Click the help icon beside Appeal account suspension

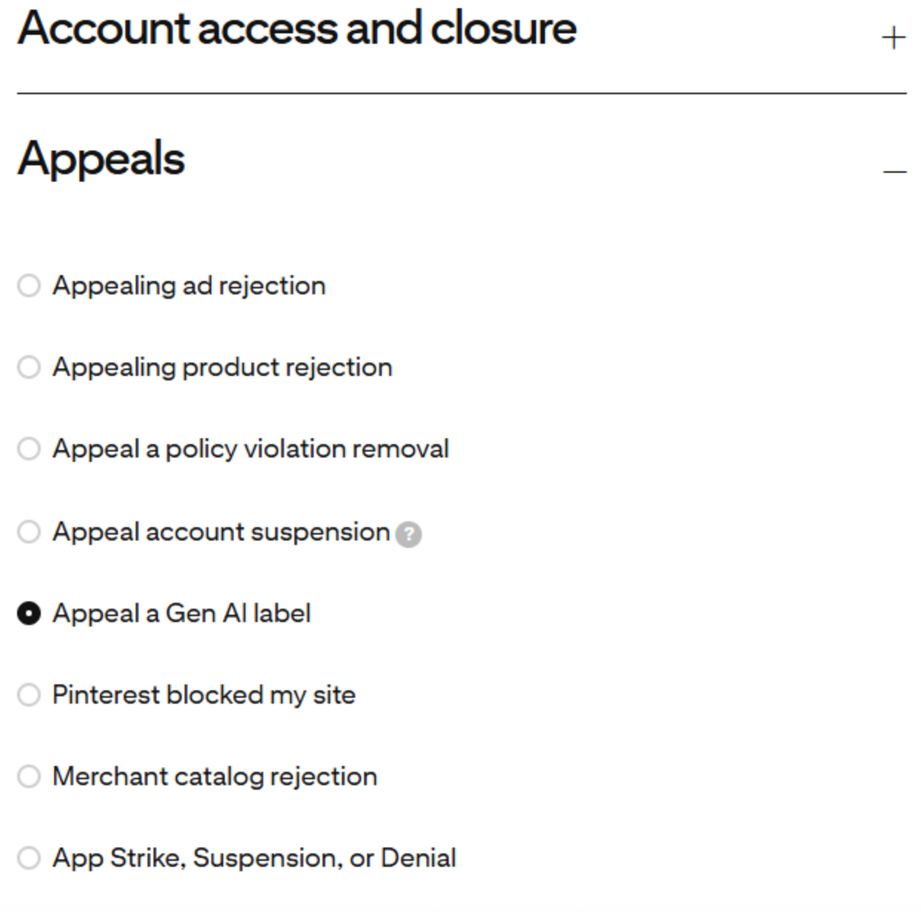click(409, 534)
